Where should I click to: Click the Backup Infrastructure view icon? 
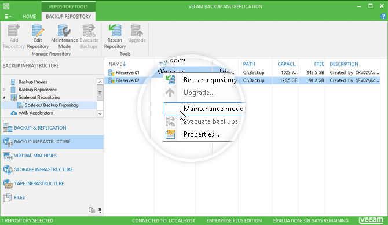(8, 142)
